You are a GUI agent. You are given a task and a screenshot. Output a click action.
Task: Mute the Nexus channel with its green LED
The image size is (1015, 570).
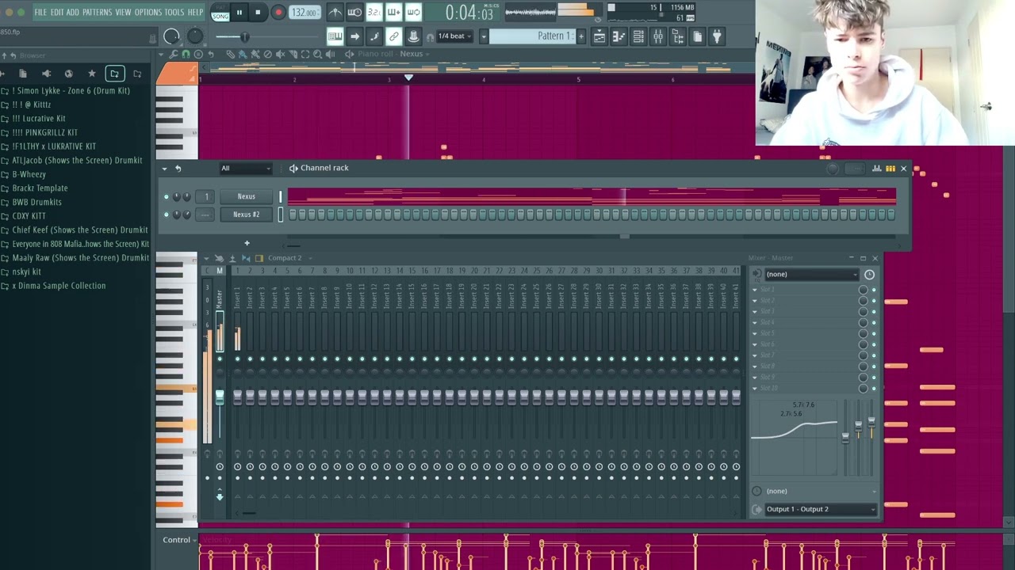click(167, 196)
